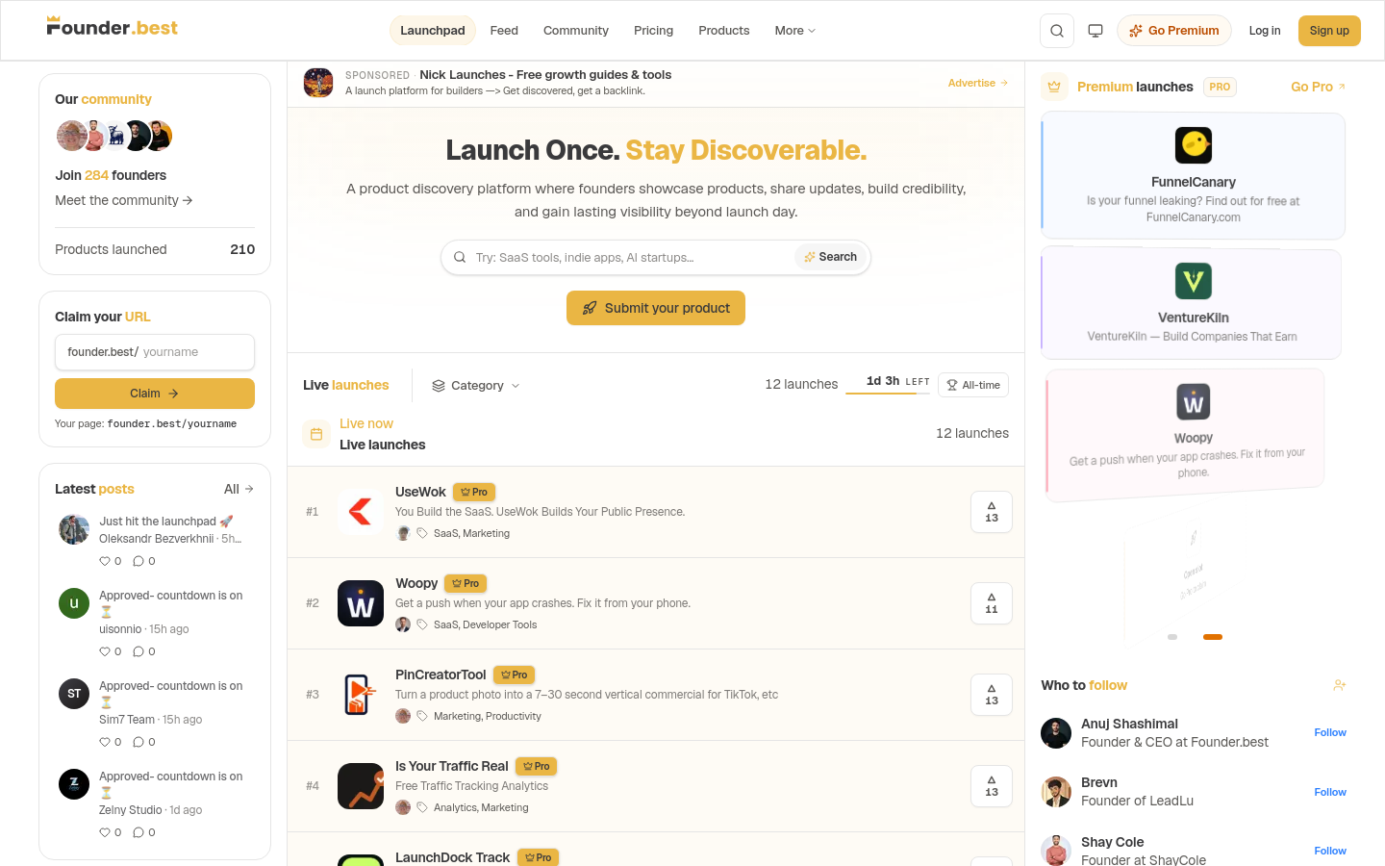The image size is (1385, 866).
Task: Click the LaunchDock Track title
Action: [x=452, y=857]
